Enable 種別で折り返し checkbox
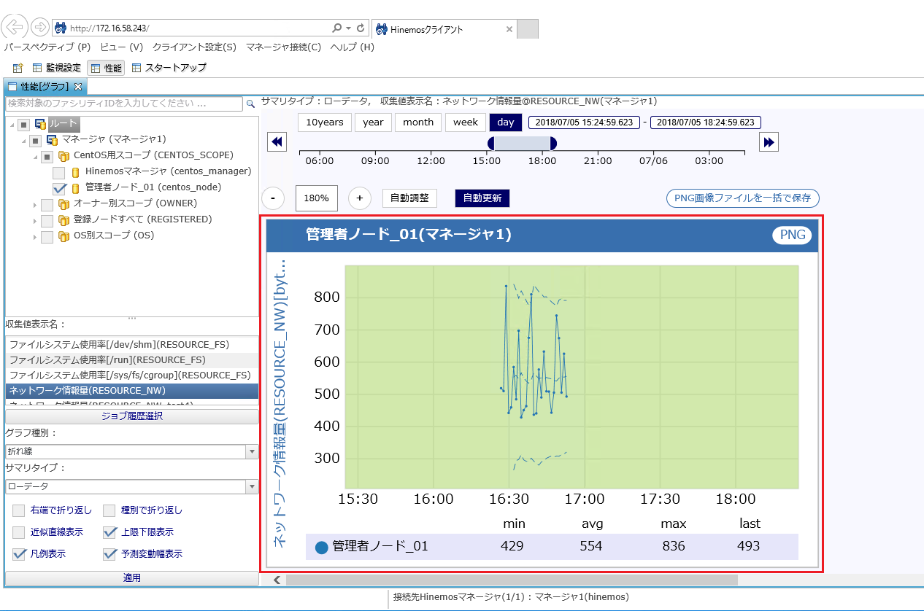924x611 pixels. pyautogui.click(x=109, y=510)
